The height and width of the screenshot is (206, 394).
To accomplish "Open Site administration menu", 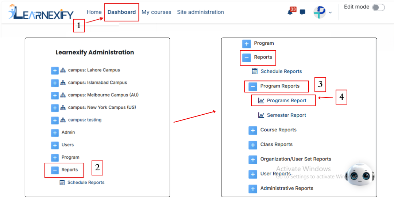I will coord(200,12).
